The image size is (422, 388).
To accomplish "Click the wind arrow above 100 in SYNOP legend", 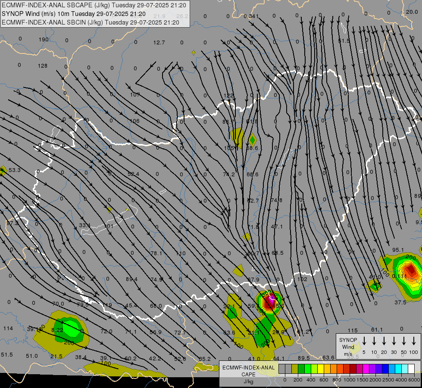I will pos(414,341).
